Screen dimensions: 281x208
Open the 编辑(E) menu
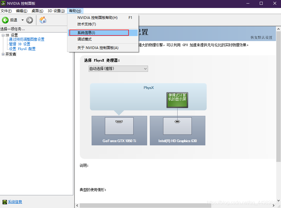(x=22, y=11)
